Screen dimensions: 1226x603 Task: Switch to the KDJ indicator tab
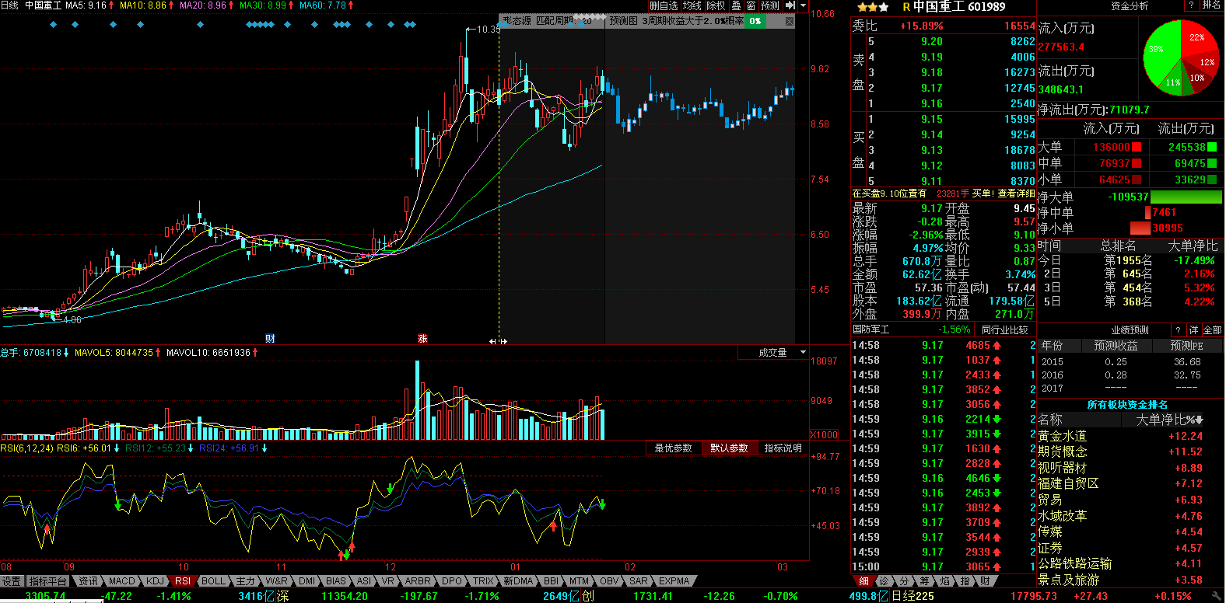pyautogui.click(x=156, y=581)
